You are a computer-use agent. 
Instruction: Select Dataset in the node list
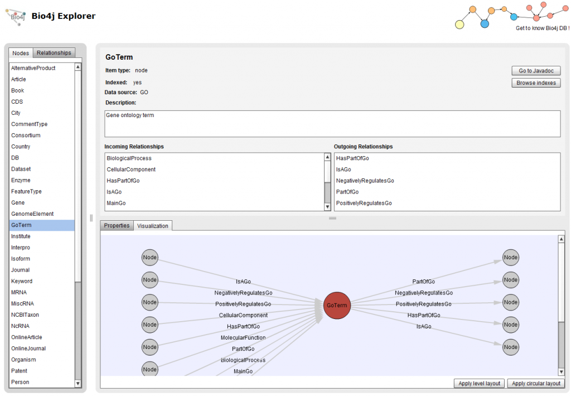coord(42,169)
